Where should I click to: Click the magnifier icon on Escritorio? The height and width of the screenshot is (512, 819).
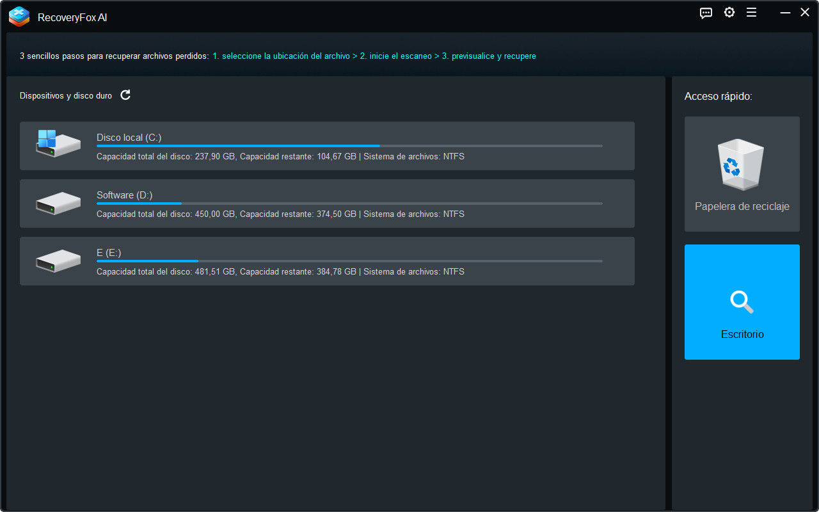(742, 301)
